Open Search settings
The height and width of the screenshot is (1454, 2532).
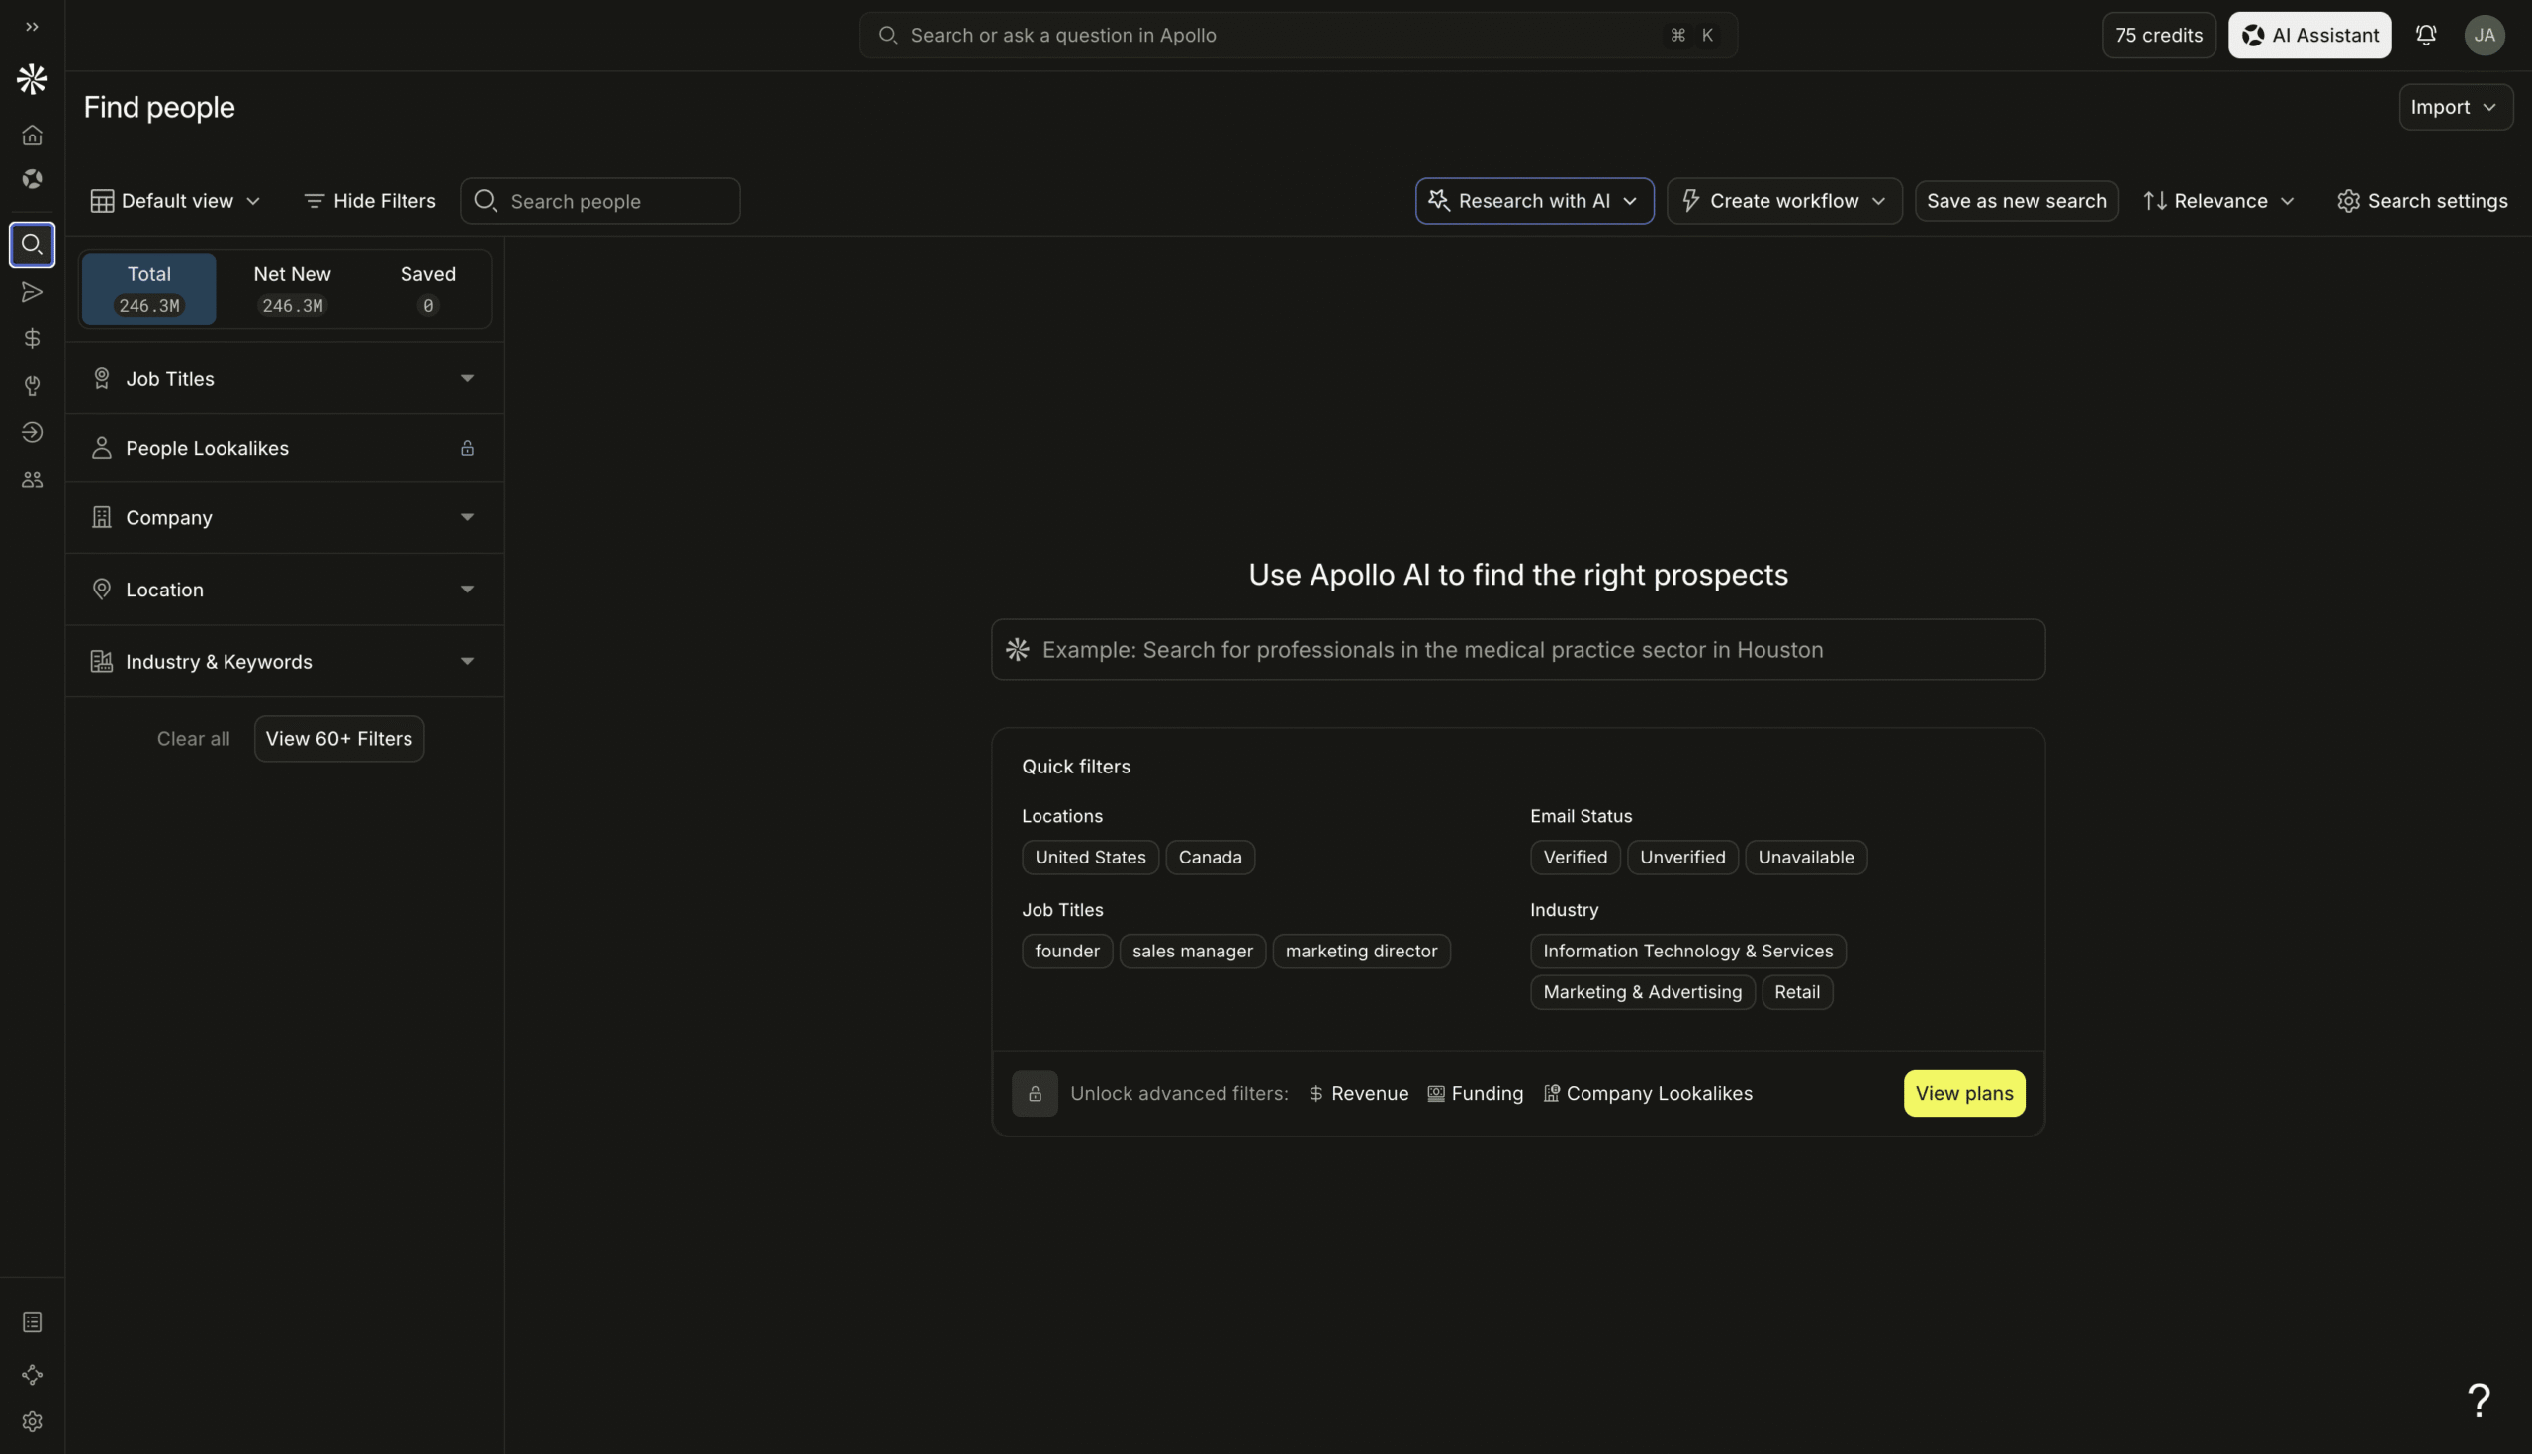[x=2421, y=201]
